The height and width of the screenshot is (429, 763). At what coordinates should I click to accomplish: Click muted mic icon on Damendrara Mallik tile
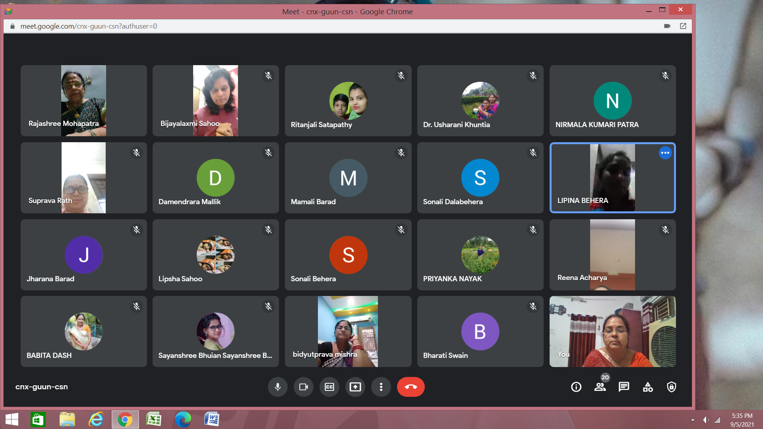tap(269, 153)
